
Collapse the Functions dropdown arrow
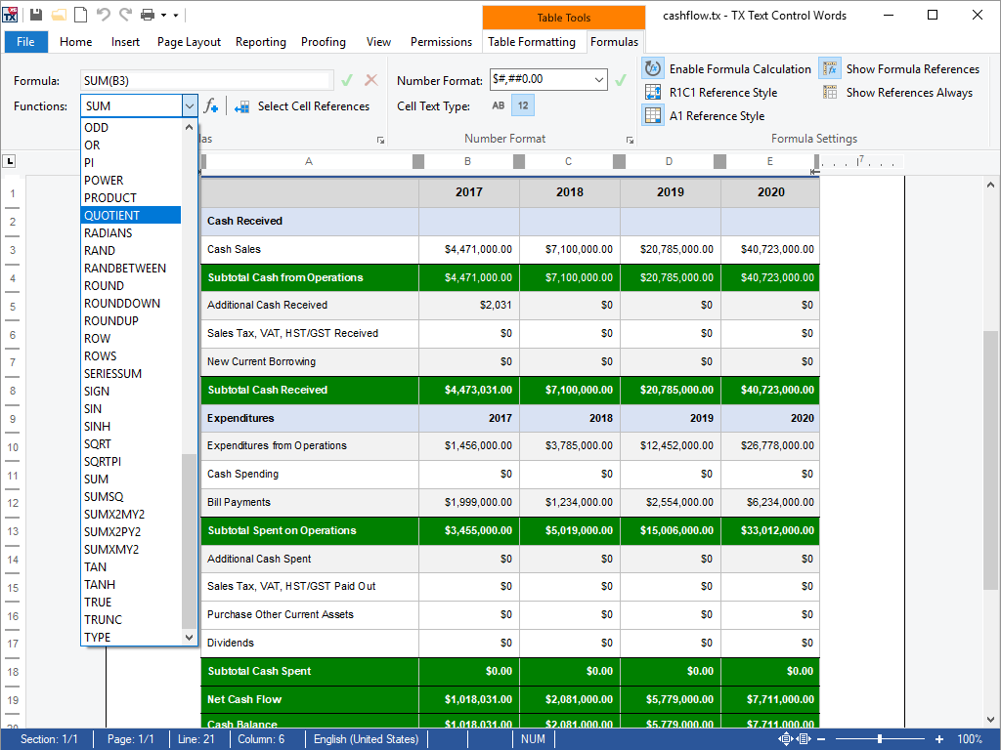(x=190, y=105)
